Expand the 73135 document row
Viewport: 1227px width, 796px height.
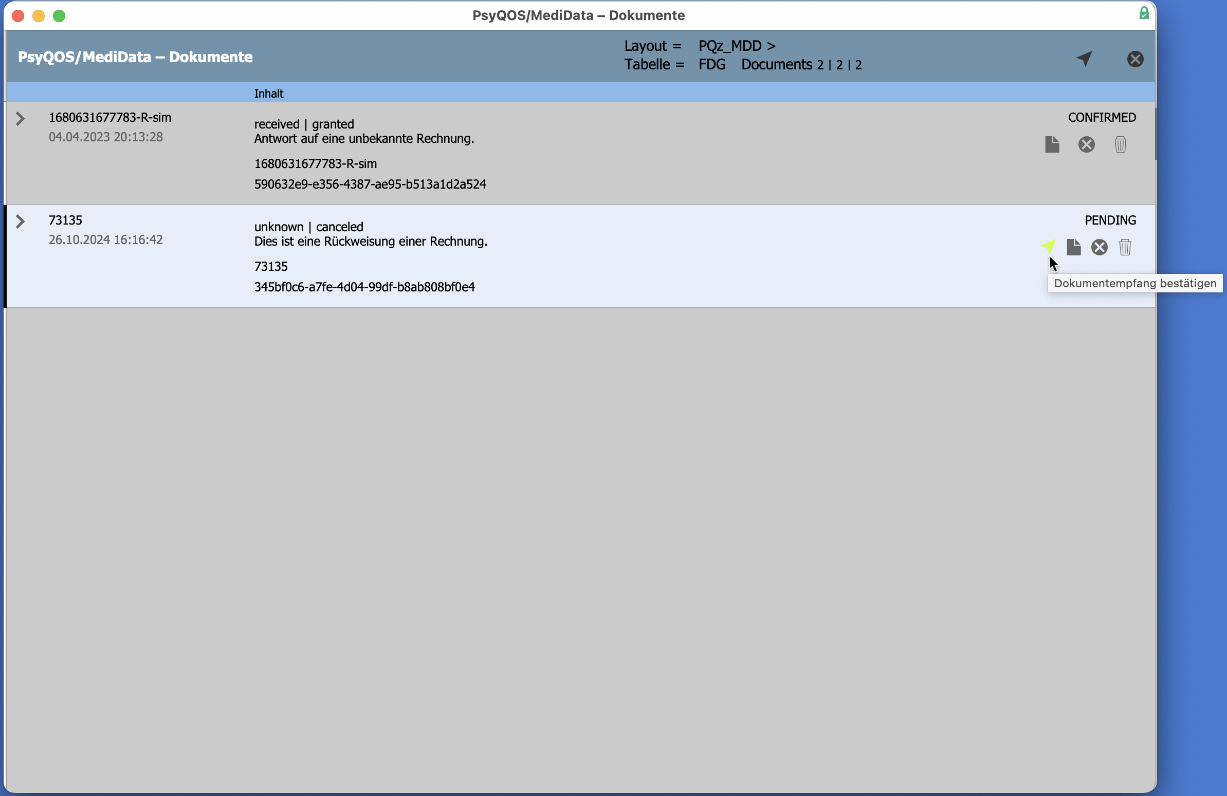[x=20, y=220]
